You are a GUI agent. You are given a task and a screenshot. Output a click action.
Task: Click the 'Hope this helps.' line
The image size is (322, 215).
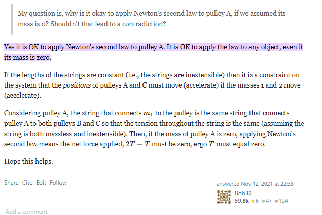tap(28, 161)
